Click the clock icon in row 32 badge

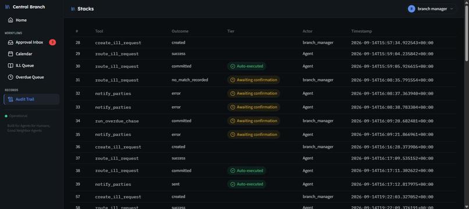coord(232,93)
